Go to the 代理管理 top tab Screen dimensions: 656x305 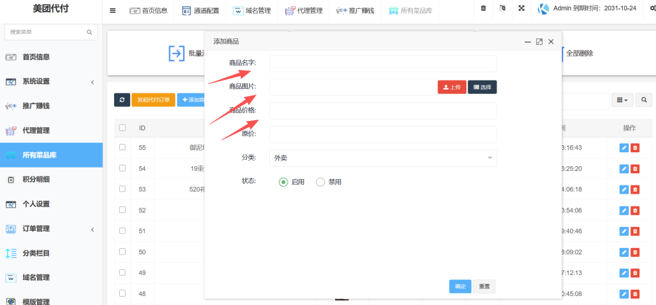[303, 11]
